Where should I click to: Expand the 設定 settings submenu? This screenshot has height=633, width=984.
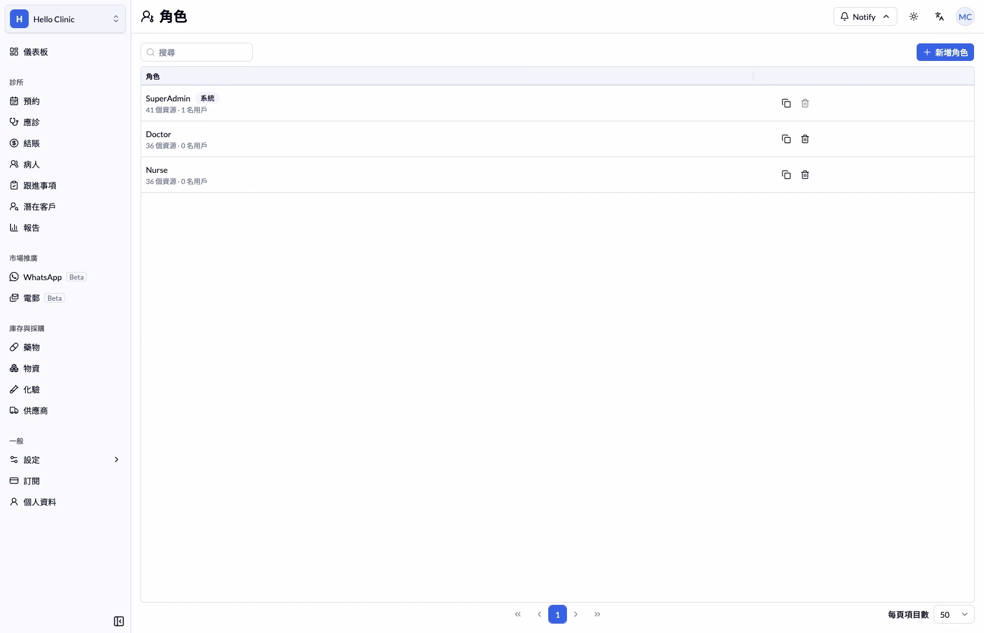click(65, 460)
